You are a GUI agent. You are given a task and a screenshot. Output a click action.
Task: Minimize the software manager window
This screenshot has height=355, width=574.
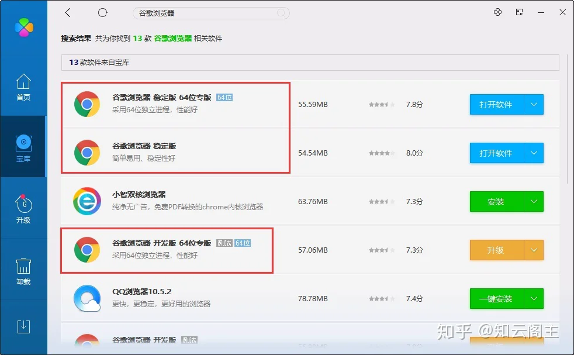point(541,12)
